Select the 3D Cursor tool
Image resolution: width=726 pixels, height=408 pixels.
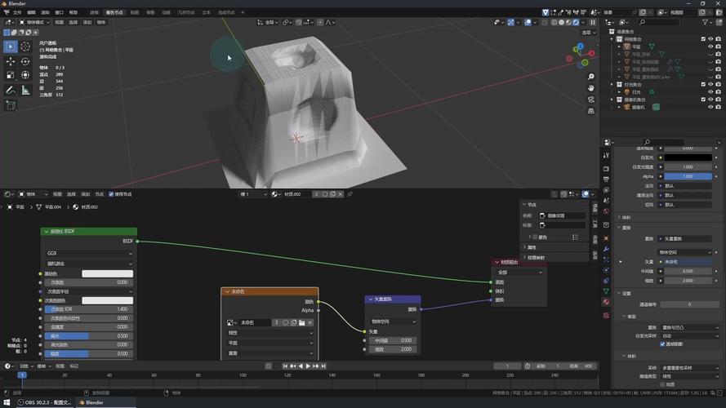[25, 47]
